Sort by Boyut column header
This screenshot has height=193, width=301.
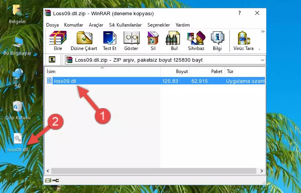click(x=175, y=71)
